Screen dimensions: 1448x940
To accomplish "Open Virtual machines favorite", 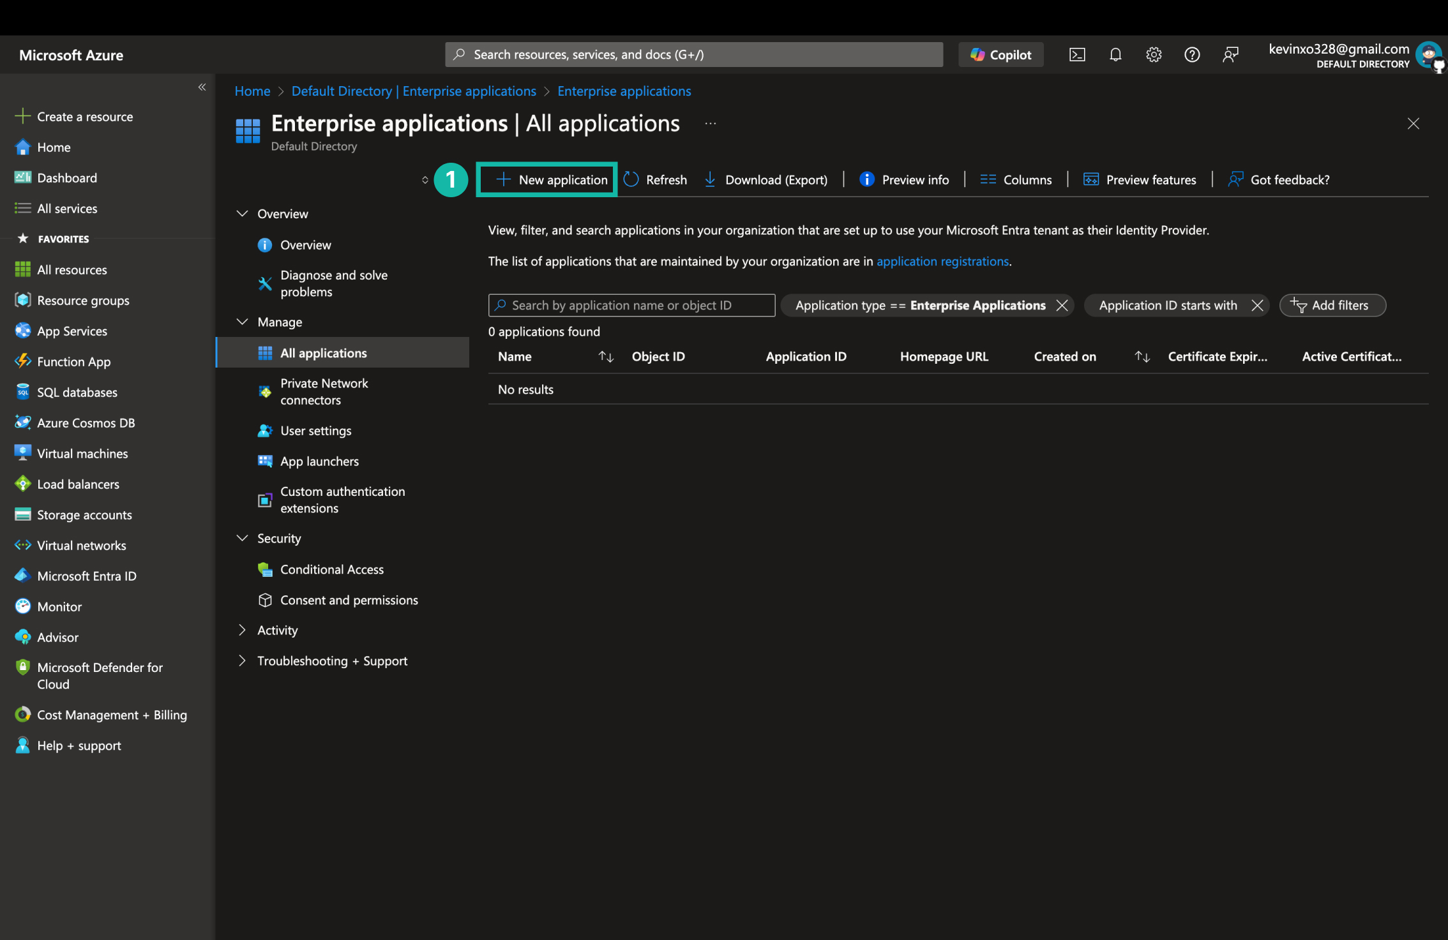I will pos(72,453).
